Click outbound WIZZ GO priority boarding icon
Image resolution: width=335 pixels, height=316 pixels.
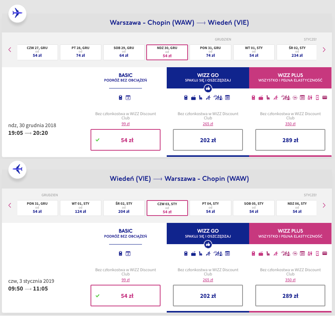[208, 98]
